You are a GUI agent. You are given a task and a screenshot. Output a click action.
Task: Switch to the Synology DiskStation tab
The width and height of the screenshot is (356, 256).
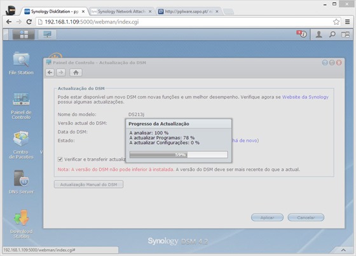click(x=54, y=11)
